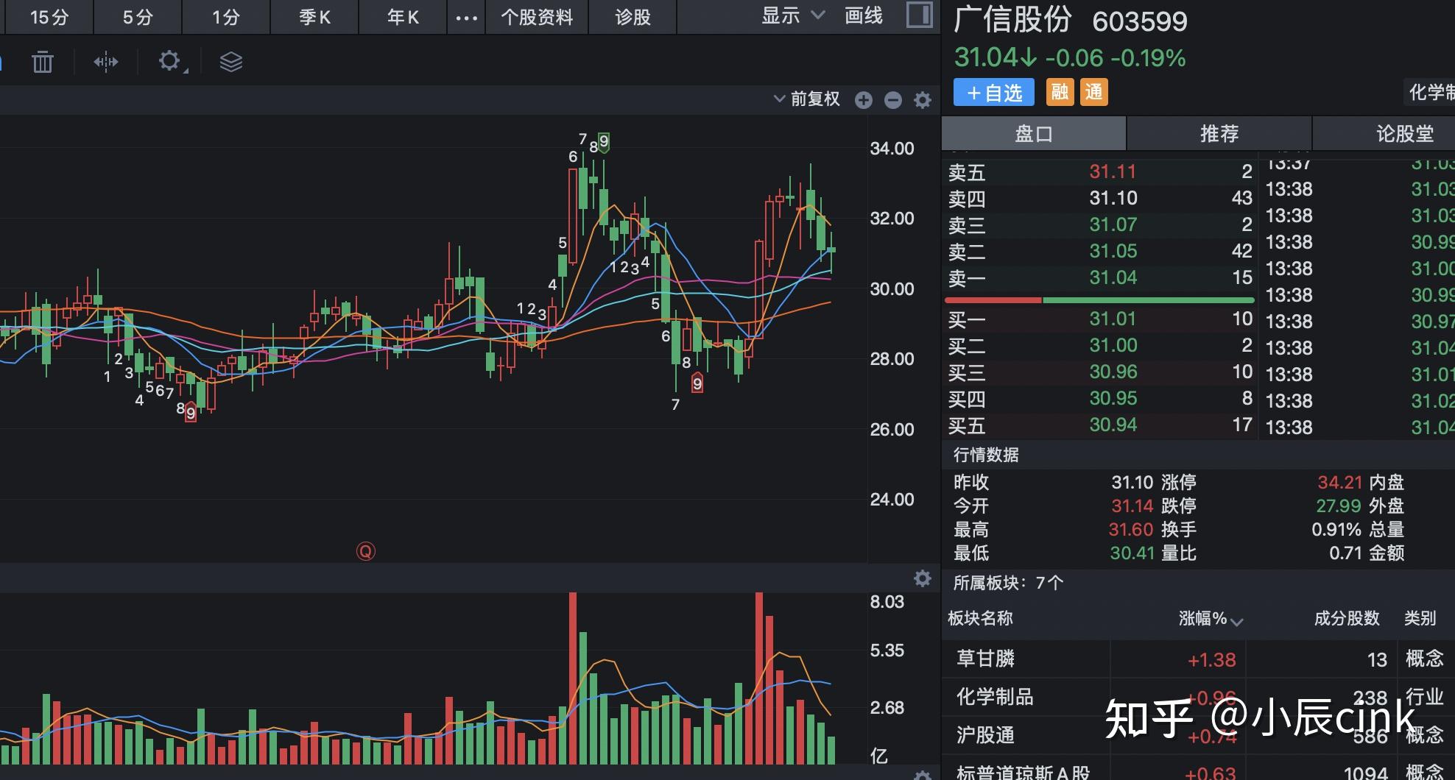This screenshot has height=780, width=1455.
Task: Open more periods via the ellipsis
Action: point(466,18)
